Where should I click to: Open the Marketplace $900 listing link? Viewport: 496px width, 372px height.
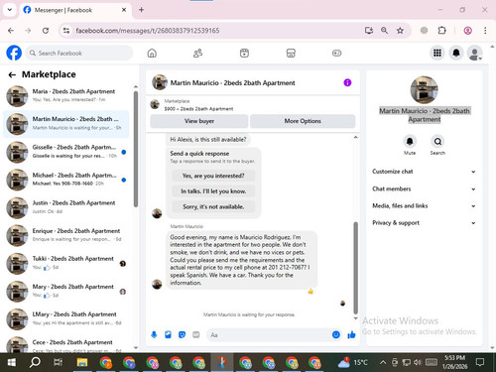(x=198, y=109)
